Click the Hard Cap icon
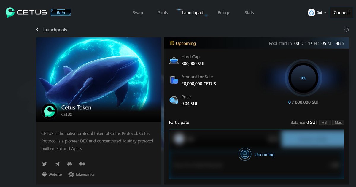The image size is (356, 187). (x=174, y=60)
